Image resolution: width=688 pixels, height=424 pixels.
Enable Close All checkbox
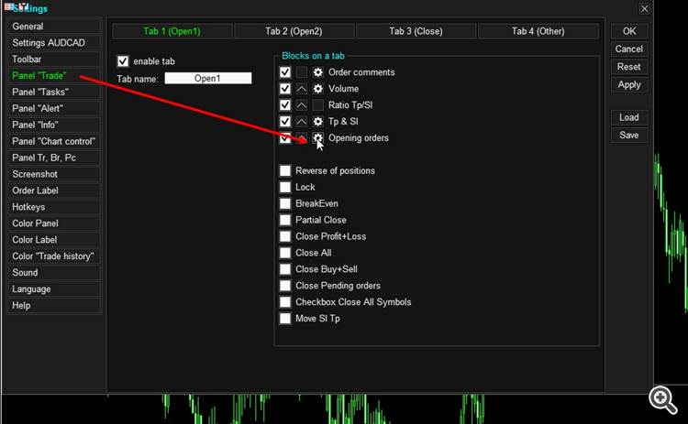[x=285, y=253]
